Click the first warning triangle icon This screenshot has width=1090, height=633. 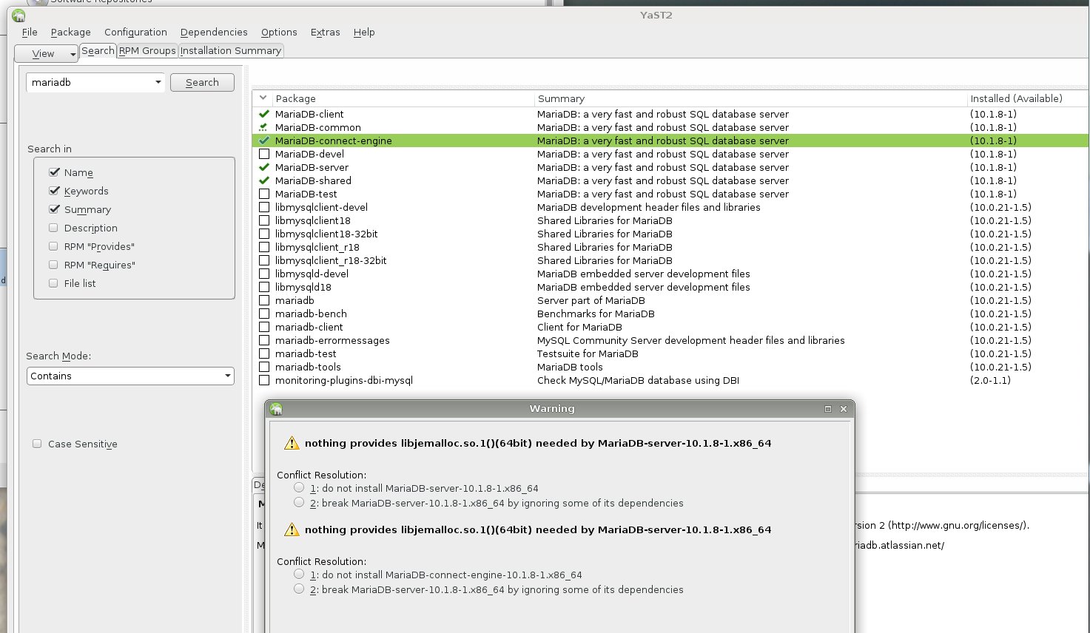(x=292, y=444)
